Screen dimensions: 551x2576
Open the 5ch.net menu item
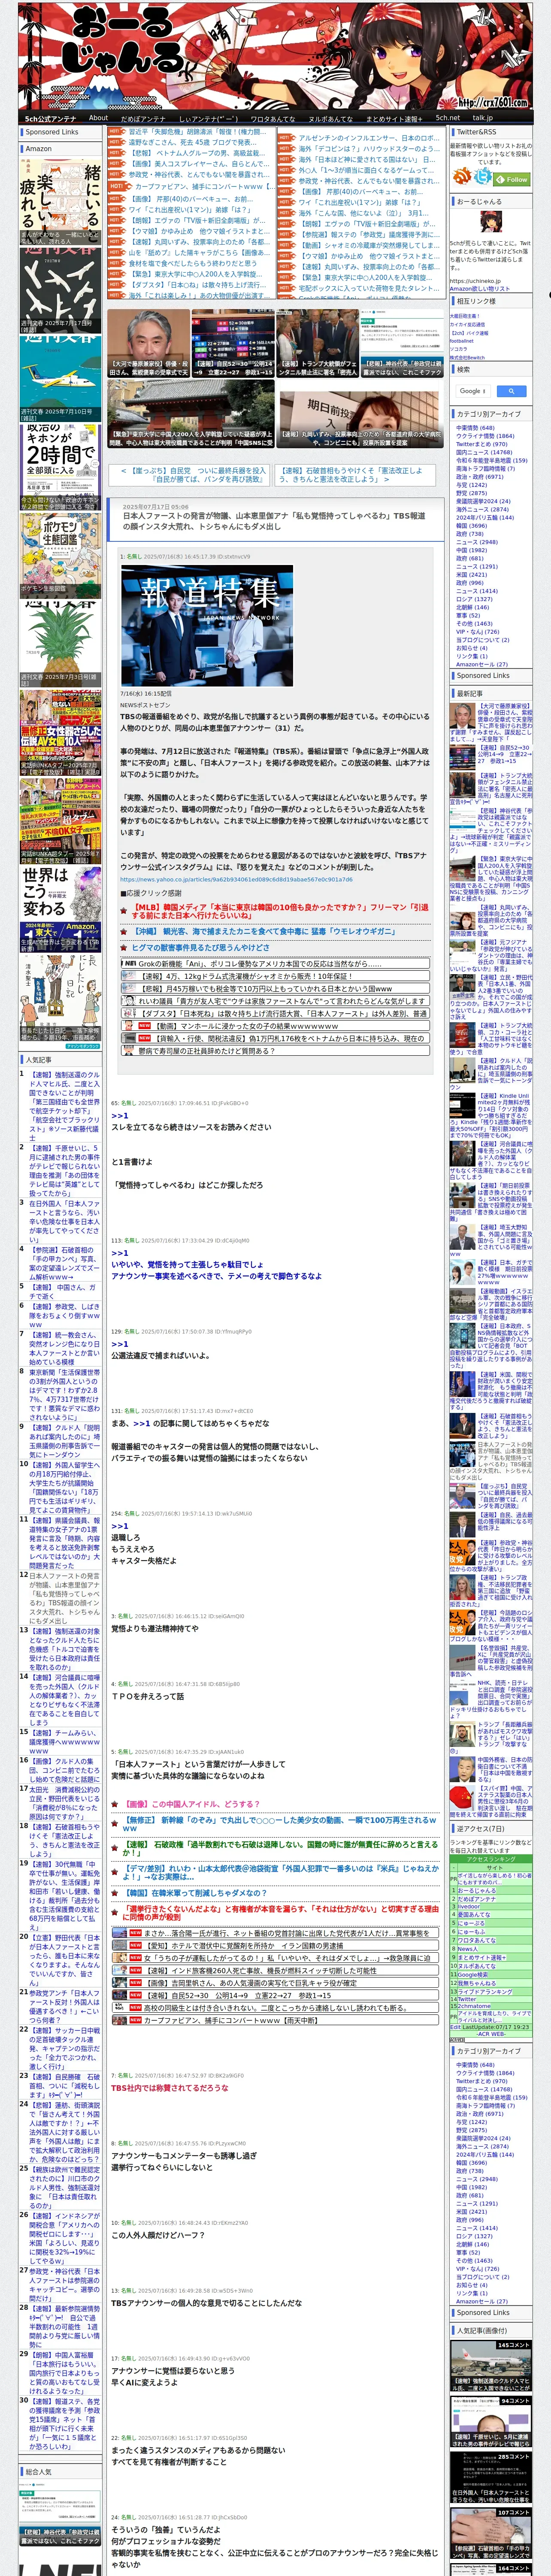[448, 118]
